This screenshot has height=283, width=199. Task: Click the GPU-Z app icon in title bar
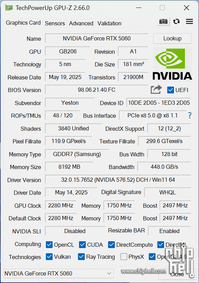(9, 8)
